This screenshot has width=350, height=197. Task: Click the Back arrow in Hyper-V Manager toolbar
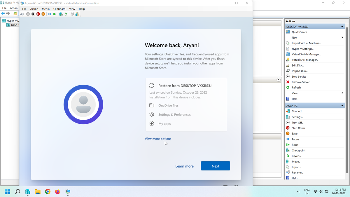(x=3, y=13)
